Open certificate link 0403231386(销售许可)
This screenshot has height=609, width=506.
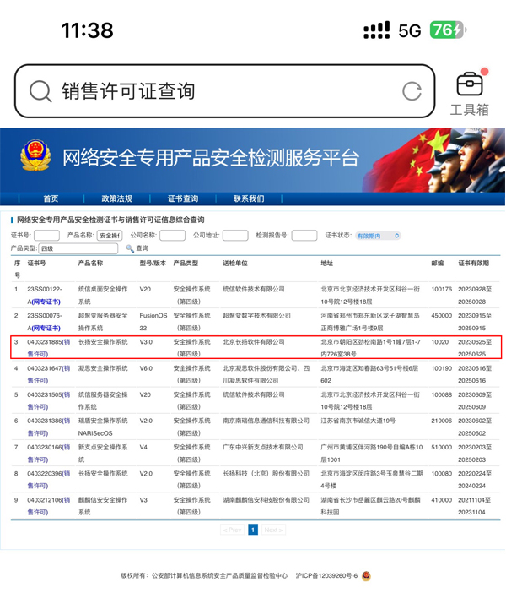(x=48, y=427)
